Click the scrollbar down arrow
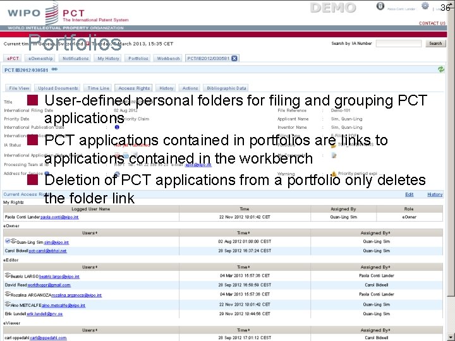The width and height of the screenshot is (455, 341). [451, 337]
